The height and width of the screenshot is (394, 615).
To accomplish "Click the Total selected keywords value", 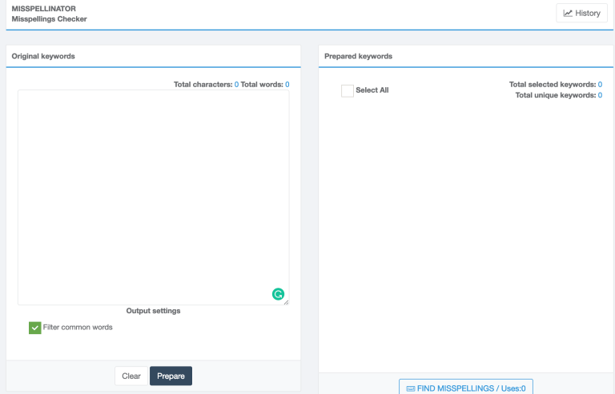I will (x=600, y=85).
